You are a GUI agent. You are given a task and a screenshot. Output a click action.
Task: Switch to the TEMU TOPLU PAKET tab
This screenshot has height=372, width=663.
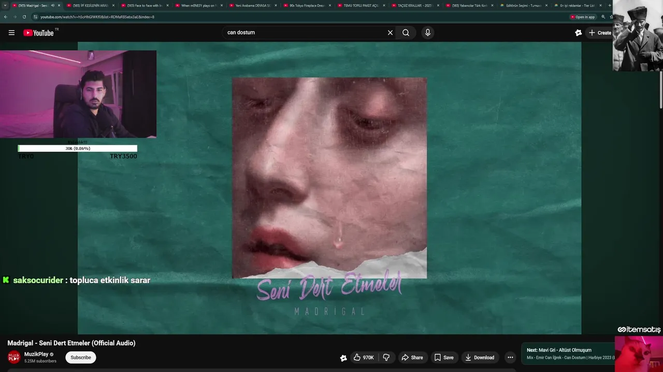[x=361, y=5]
